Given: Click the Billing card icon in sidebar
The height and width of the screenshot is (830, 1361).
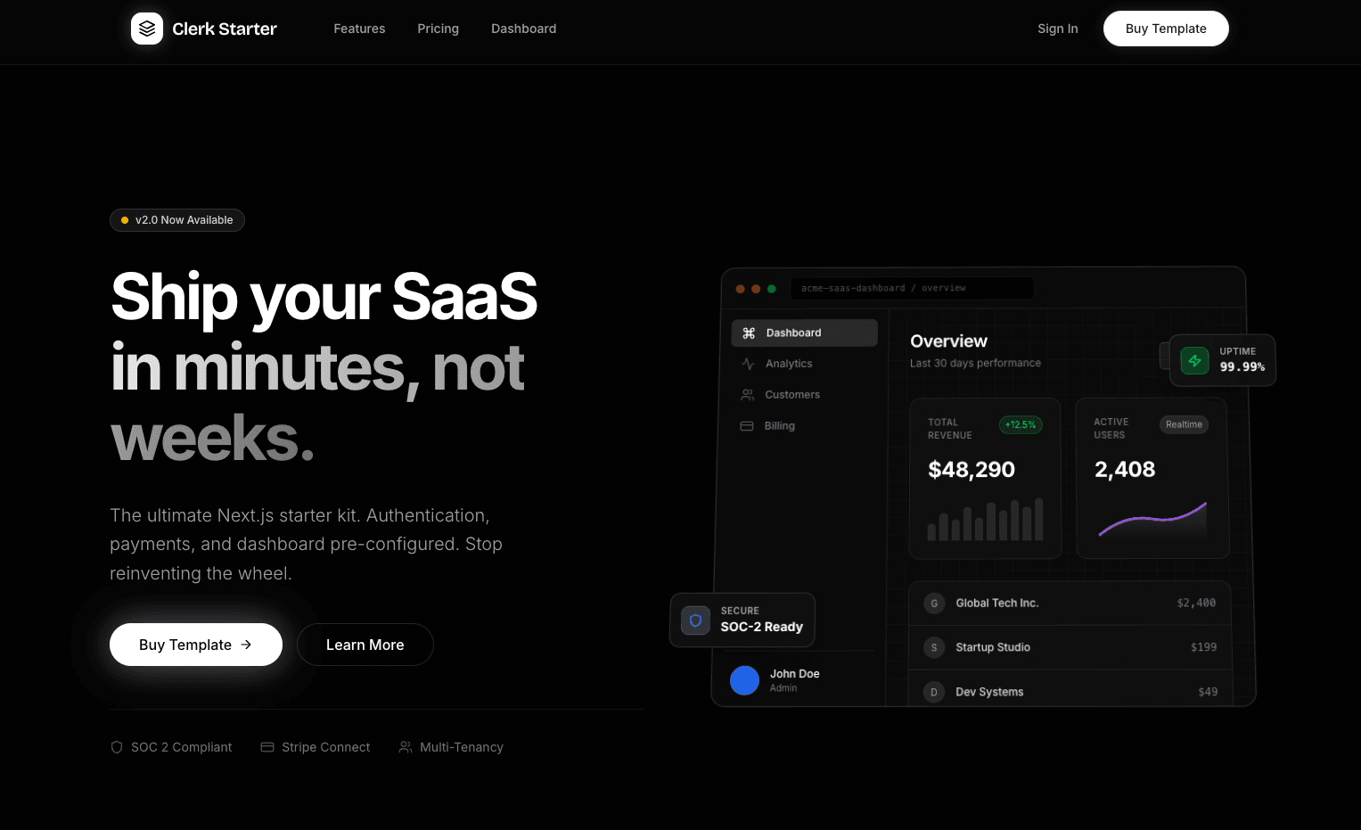Looking at the screenshot, I should [x=747, y=426].
